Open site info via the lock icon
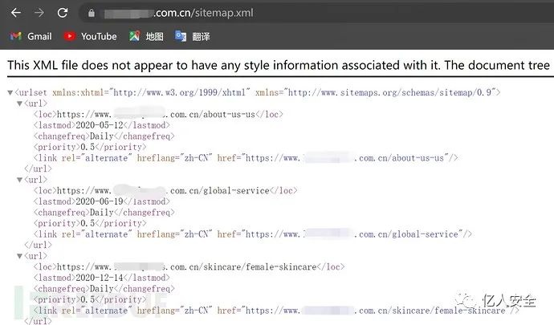The height and width of the screenshot is (325, 554). click(x=91, y=14)
